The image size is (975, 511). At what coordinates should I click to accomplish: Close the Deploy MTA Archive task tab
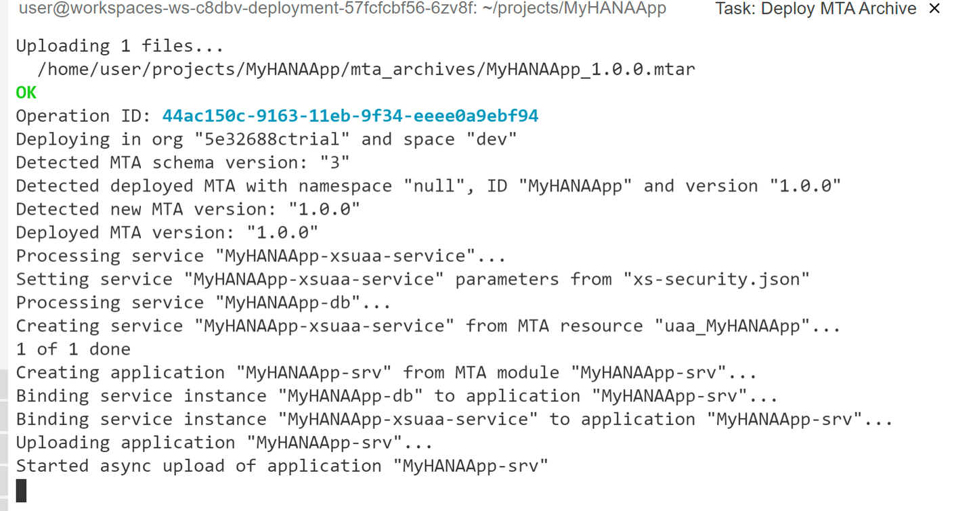tap(934, 9)
